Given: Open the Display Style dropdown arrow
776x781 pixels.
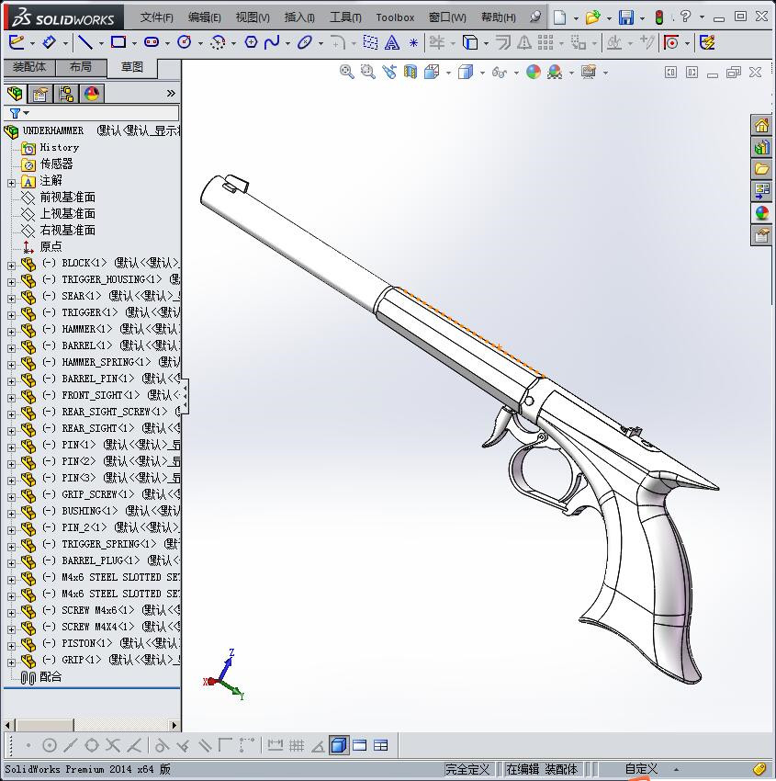Looking at the screenshot, I should [482, 74].
